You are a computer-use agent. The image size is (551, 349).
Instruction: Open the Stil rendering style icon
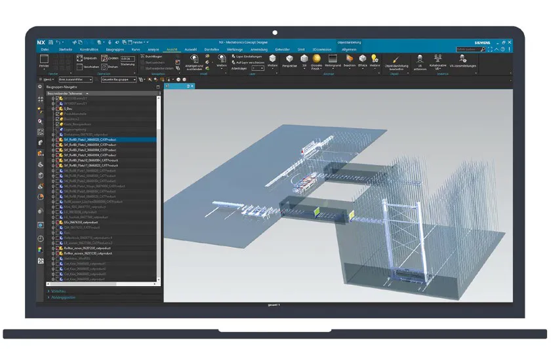304,58
